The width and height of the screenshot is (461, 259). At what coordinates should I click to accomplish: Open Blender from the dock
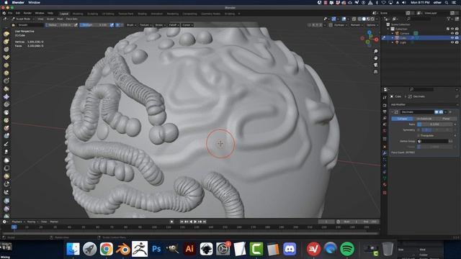123,249
